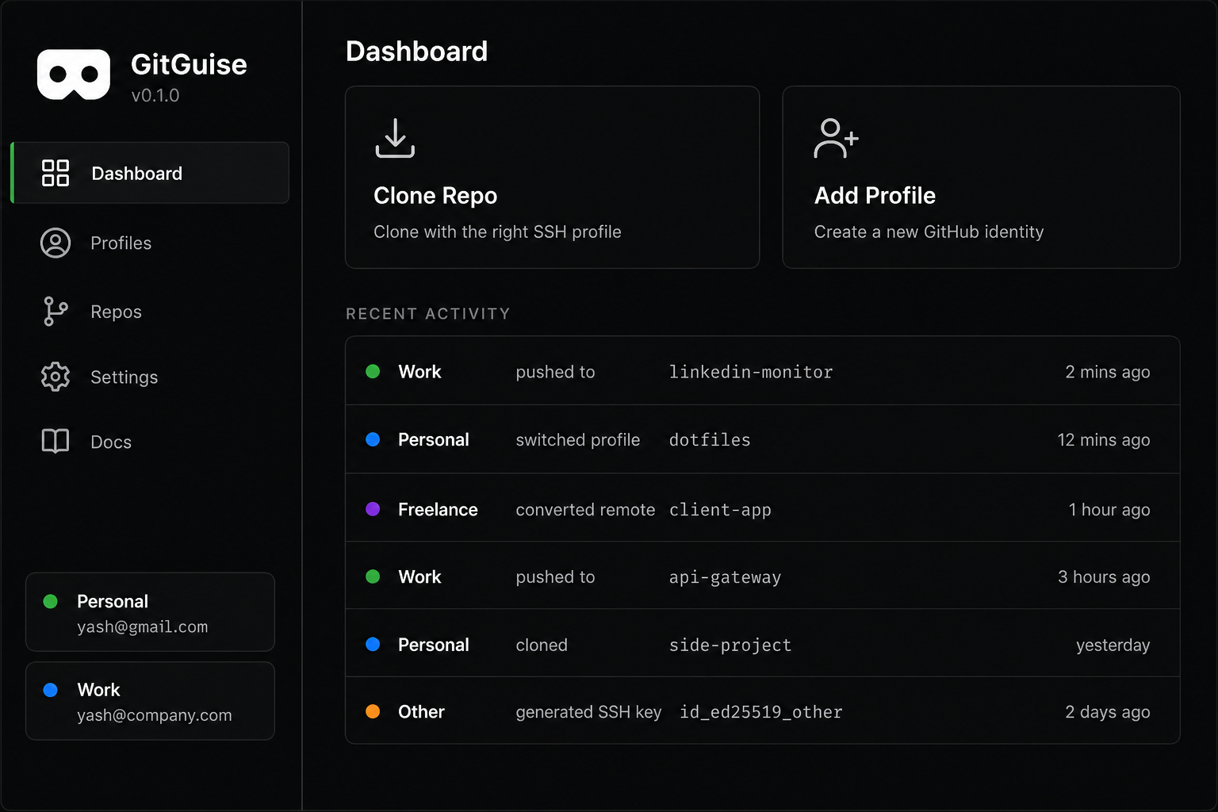Image resolution: width=1218 pixels, height=812 pixels.
Task: Click 'Clone with the right SSH profile' text
Action: click(497, 232)
